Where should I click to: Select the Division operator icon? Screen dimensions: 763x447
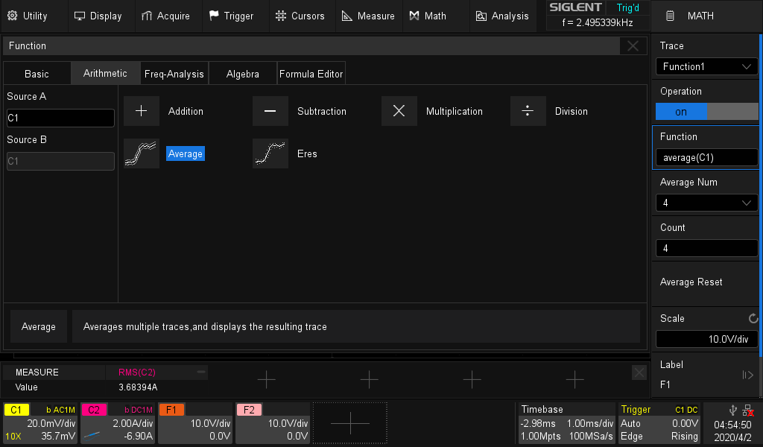[528, 111]
